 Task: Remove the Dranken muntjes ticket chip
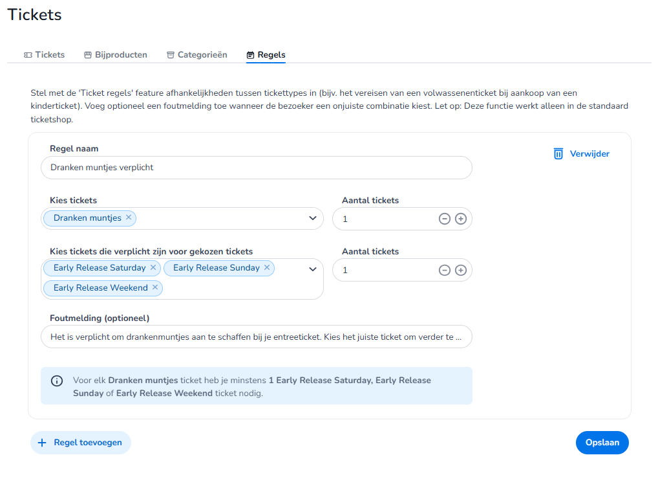pyautogui.click(x=129, y=217)
